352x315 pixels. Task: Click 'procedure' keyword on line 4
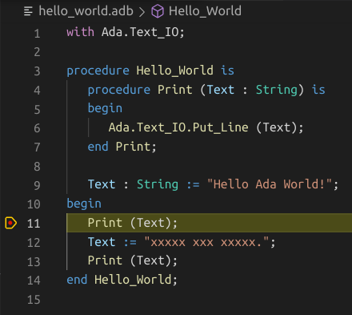(119, 90)
